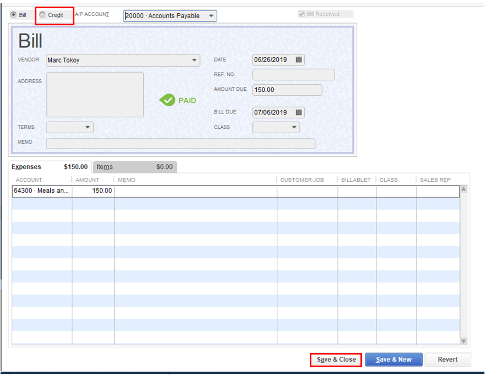Toggle the Bill Received checkbox

click(301, 14)
